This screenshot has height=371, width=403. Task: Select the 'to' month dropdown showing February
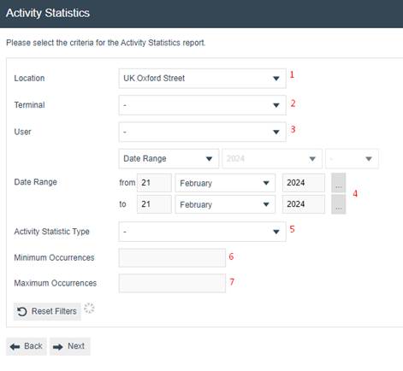tap(225, 204)
